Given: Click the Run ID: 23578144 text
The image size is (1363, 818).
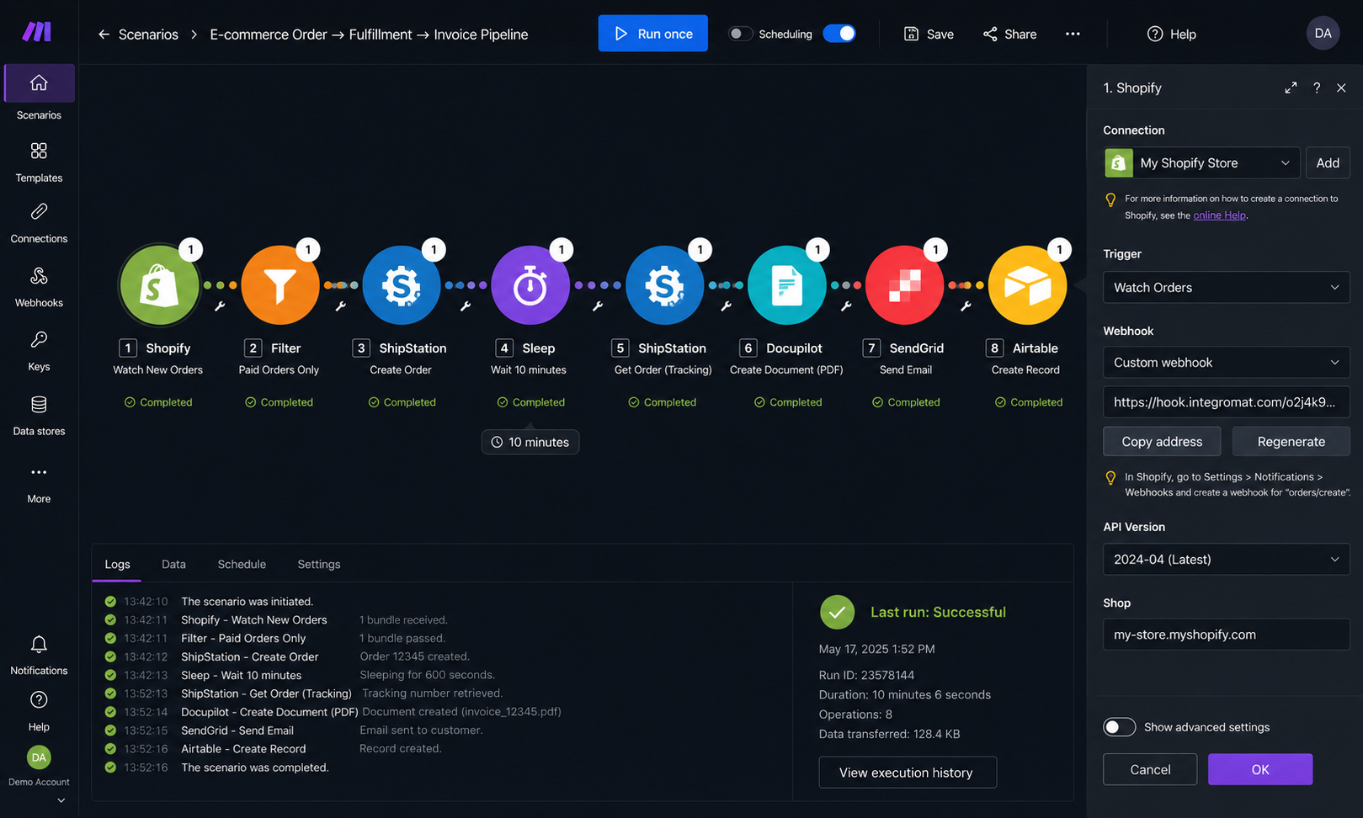Looking at the screenshot, I should click(x=866, y=675).
